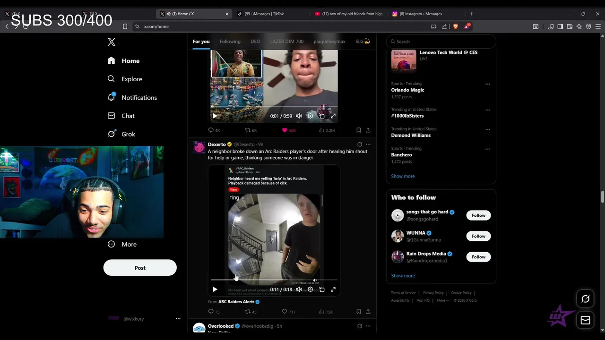The image size is (605, 340).
Task: Play the Arc Raiders doorbell video
Action: [215, 289]
